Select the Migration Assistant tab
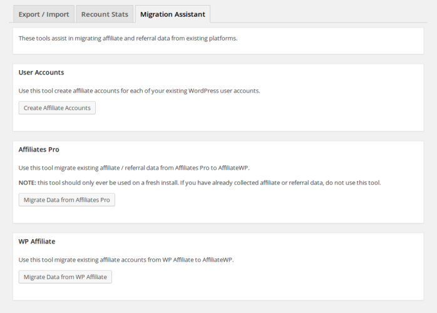 click(173, 14)
